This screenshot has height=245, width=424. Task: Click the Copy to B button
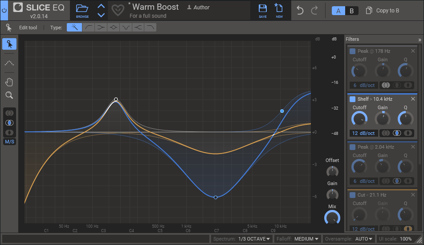[383, 11]
